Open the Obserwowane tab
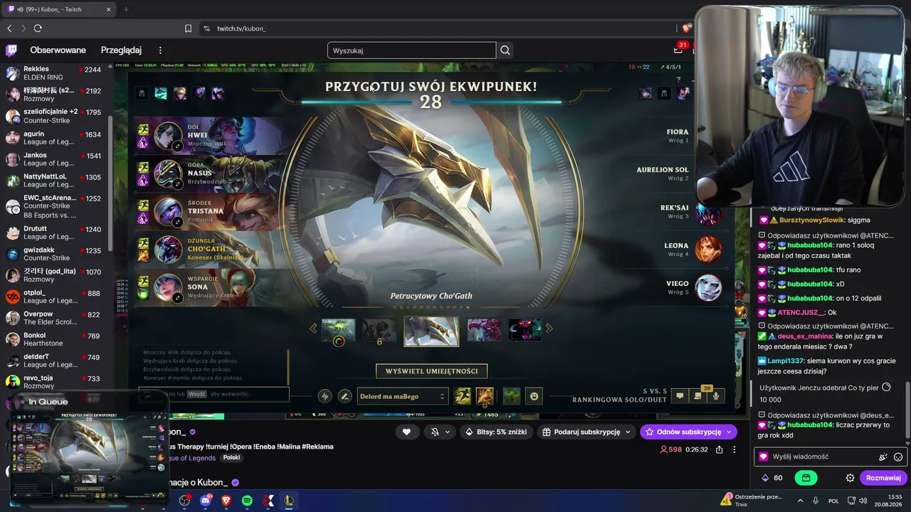This screenshot has height=512, width=911. [x=58, y=50]
